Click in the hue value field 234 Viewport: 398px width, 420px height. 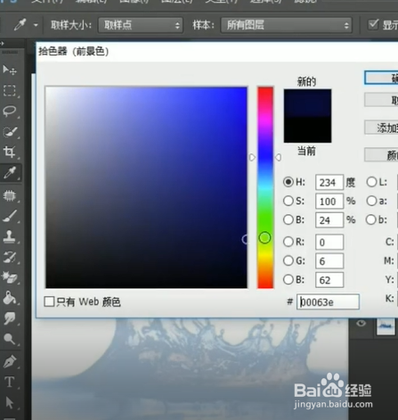point(329,182)
